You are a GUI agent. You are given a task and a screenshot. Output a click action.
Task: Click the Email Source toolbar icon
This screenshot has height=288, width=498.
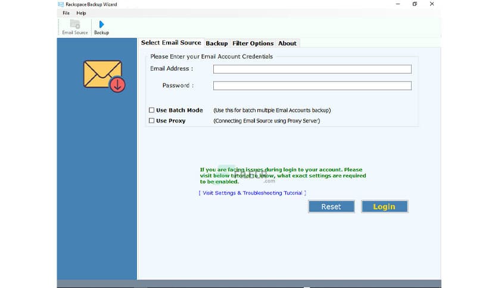pyautogui.click(x=75, y=27)
